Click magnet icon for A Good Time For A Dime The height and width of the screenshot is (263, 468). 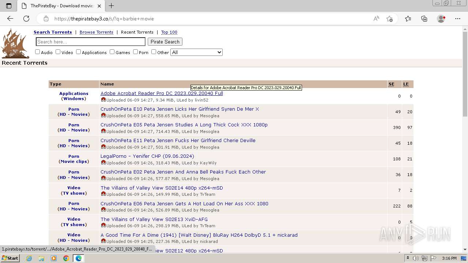click(103, 241)
